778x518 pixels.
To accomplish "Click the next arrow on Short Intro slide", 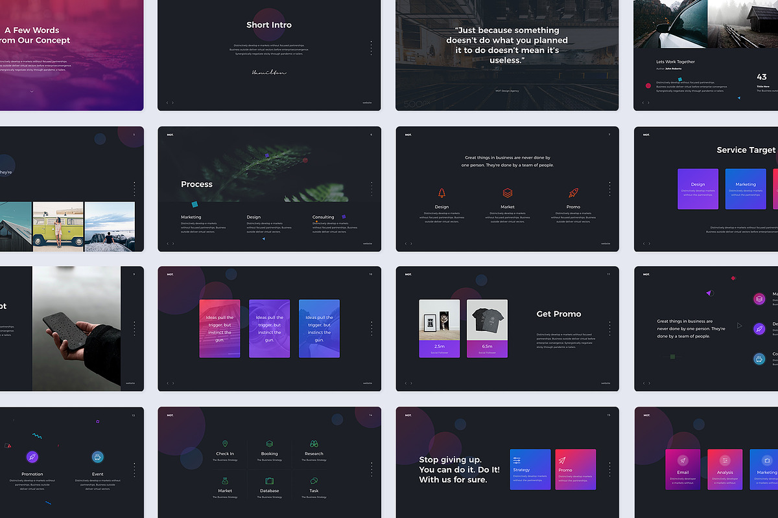I will tap(172, 102).
